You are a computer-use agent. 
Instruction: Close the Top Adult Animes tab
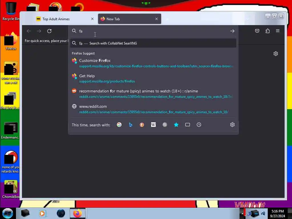pyautogui.click(x=92, y=19)
